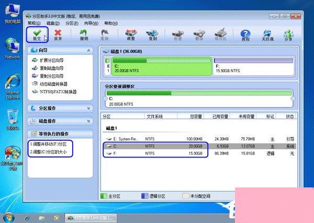The height and width of the screenshot is (223, 314).
Task: Click the 13.07GB unused capacity cell
Action: click(x=248, y=146)
